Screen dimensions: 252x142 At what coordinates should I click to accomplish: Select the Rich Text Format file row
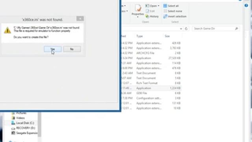[151, 83]
